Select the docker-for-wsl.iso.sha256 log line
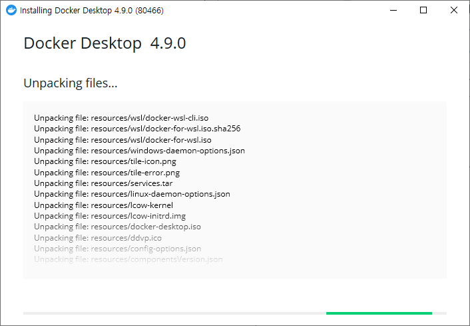 coord(137,129)
